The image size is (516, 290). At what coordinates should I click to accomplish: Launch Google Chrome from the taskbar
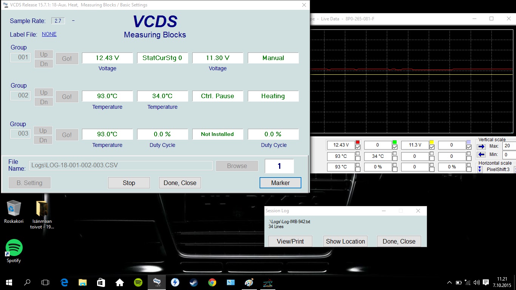[x=212, y=282]
